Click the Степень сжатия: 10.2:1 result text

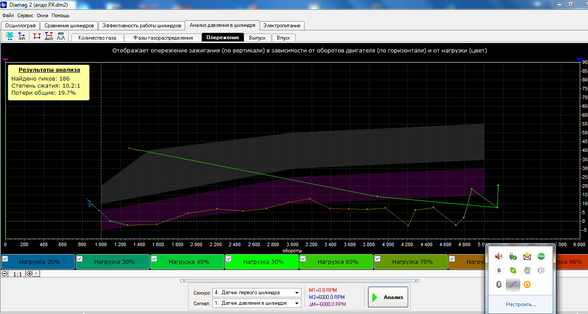tap(46, 86)
